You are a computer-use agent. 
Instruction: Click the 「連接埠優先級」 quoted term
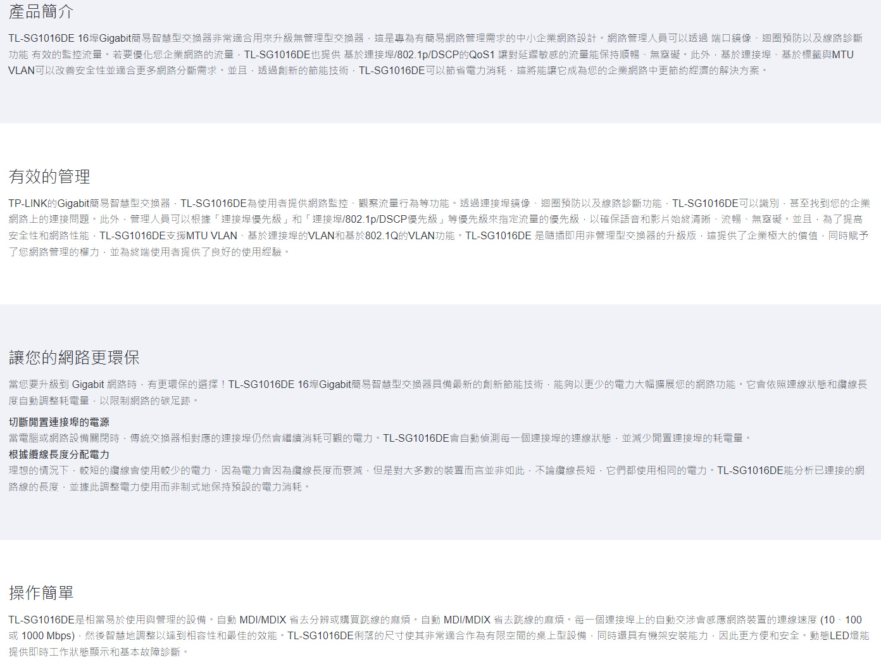point(251,220)
